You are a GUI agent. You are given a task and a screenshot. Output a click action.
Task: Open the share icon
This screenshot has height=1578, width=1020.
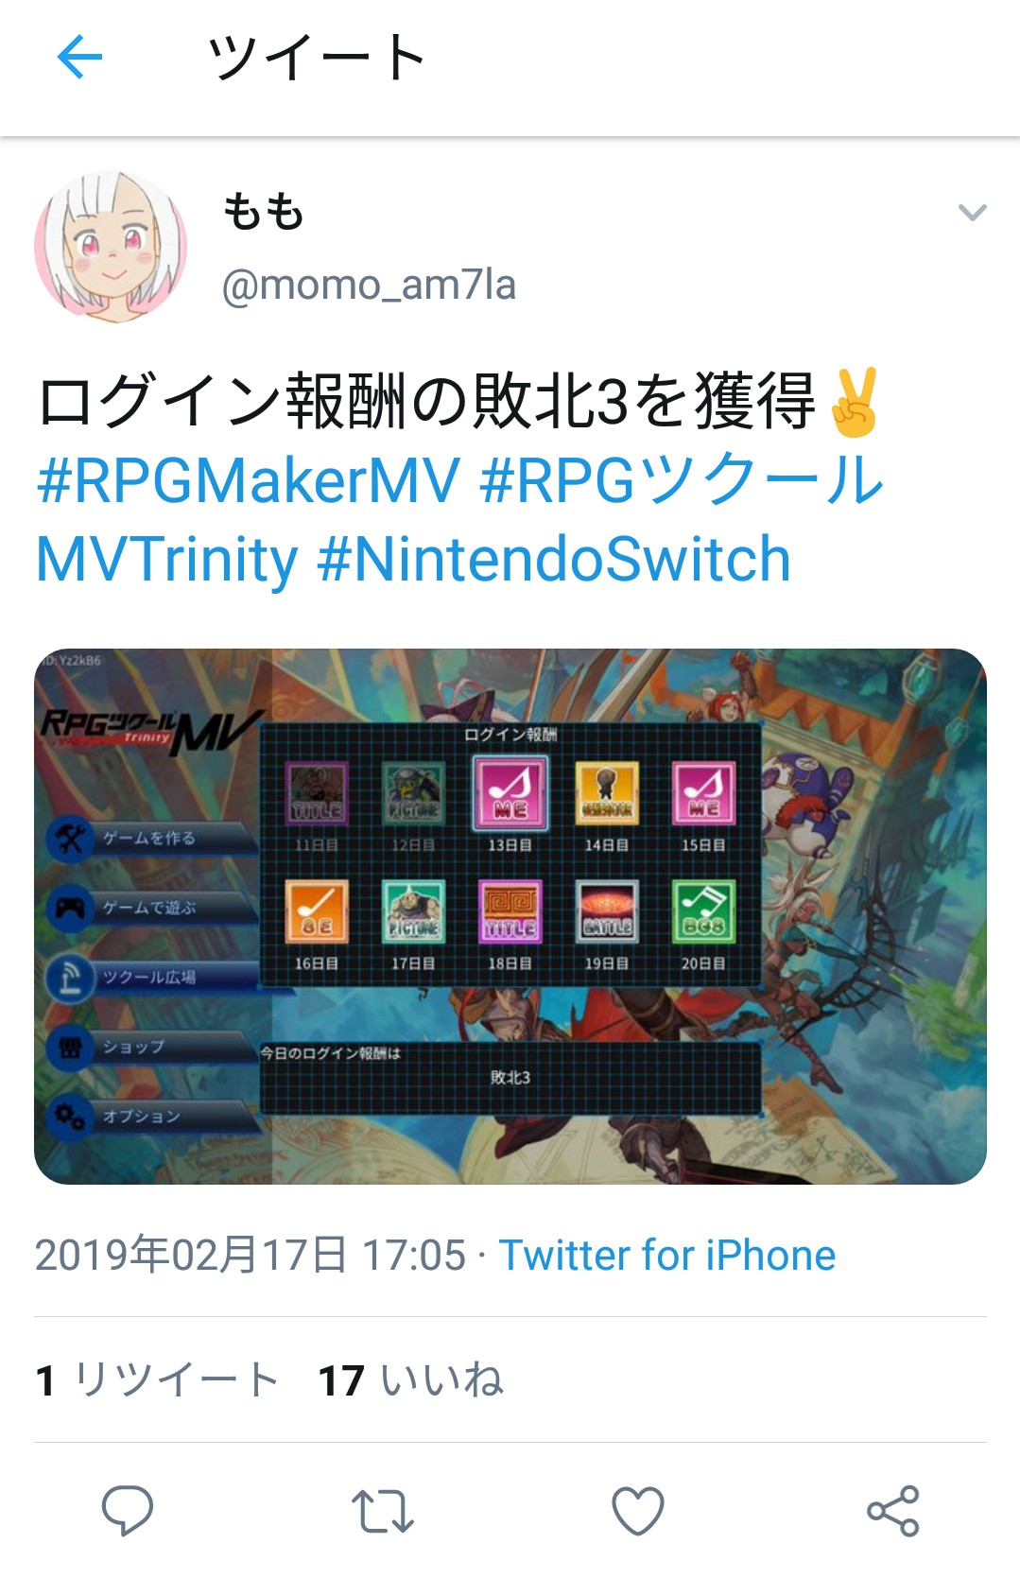893,1511
